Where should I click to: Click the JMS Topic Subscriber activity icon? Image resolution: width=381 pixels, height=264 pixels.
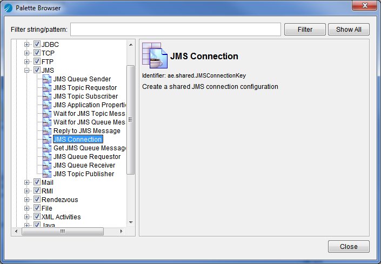pyautogui.click(x=47, y=96)
